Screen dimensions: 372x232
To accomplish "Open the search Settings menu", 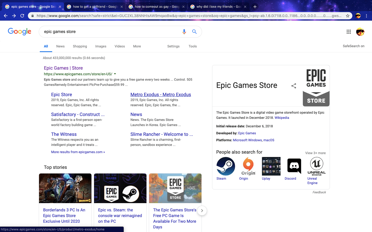I will (x=173, y=46).
